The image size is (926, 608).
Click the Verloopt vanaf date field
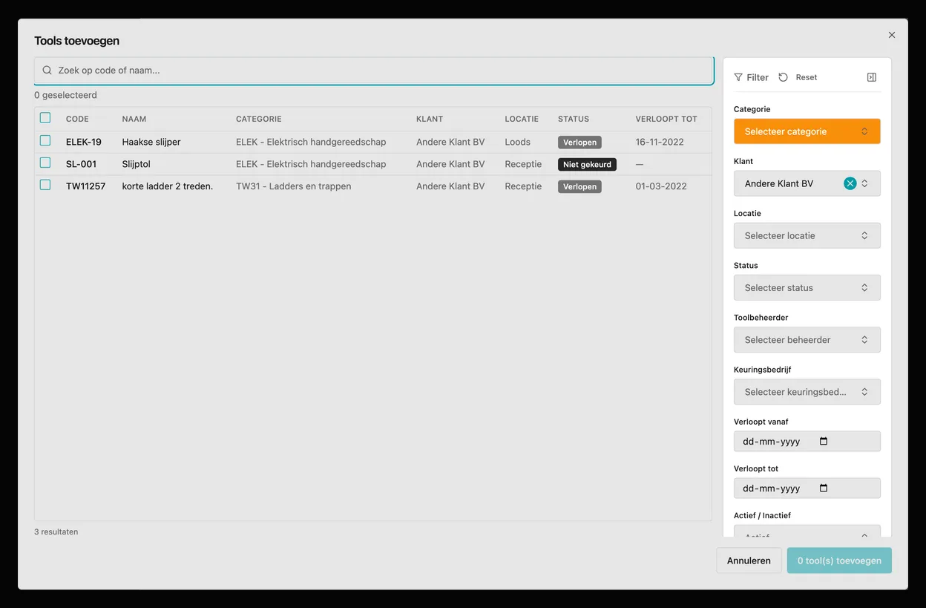tap(807, 441)
